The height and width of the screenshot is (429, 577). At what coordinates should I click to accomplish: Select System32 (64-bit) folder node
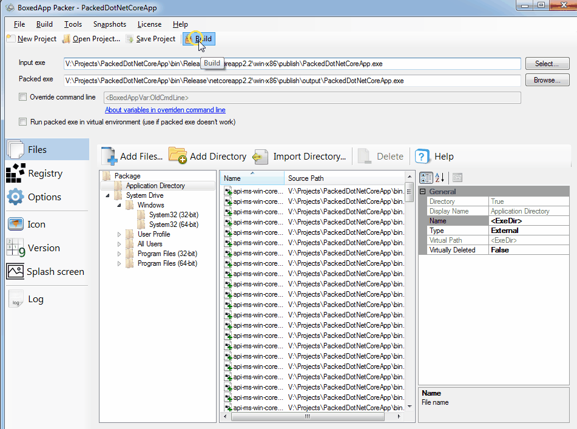174,224
